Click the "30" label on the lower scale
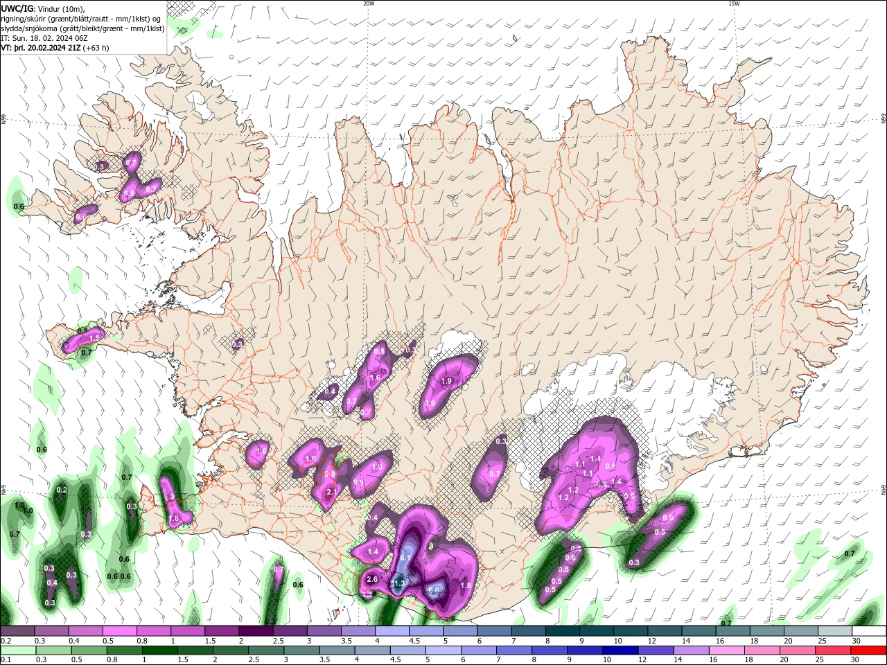887x665 pixels. click(857, 660)
